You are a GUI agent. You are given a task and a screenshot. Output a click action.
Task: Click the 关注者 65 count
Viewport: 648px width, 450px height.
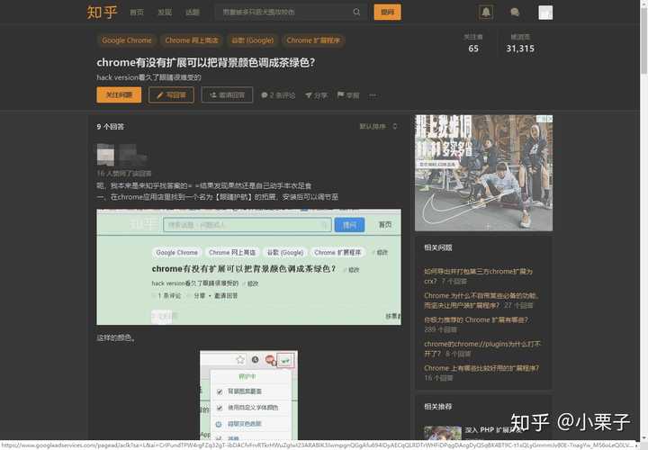[x=473, y=43]
